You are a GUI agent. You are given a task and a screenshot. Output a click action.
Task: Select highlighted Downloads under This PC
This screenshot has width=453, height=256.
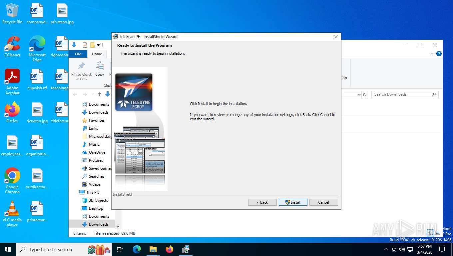click(95, 224)
